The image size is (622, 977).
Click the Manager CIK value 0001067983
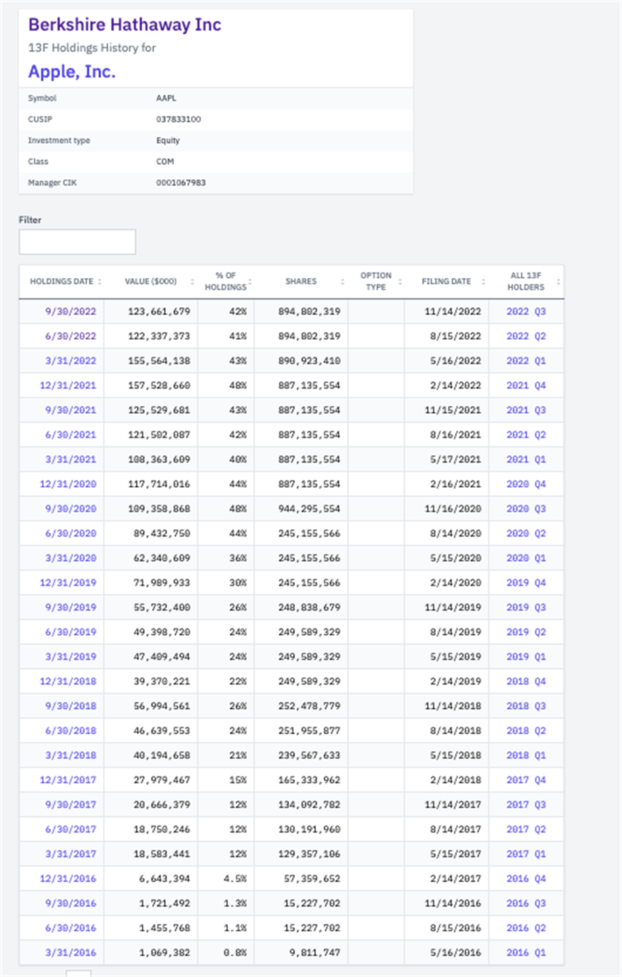[x=181, y=183]
